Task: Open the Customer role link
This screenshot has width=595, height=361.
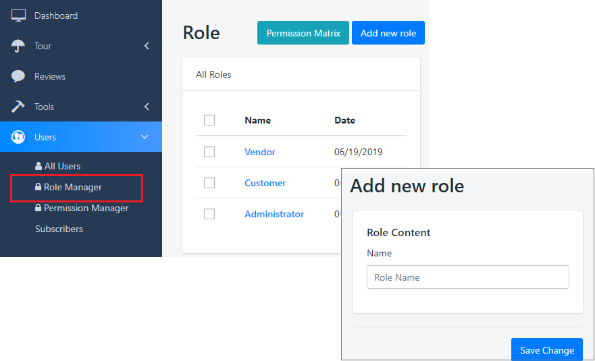Action: [265, 183]
